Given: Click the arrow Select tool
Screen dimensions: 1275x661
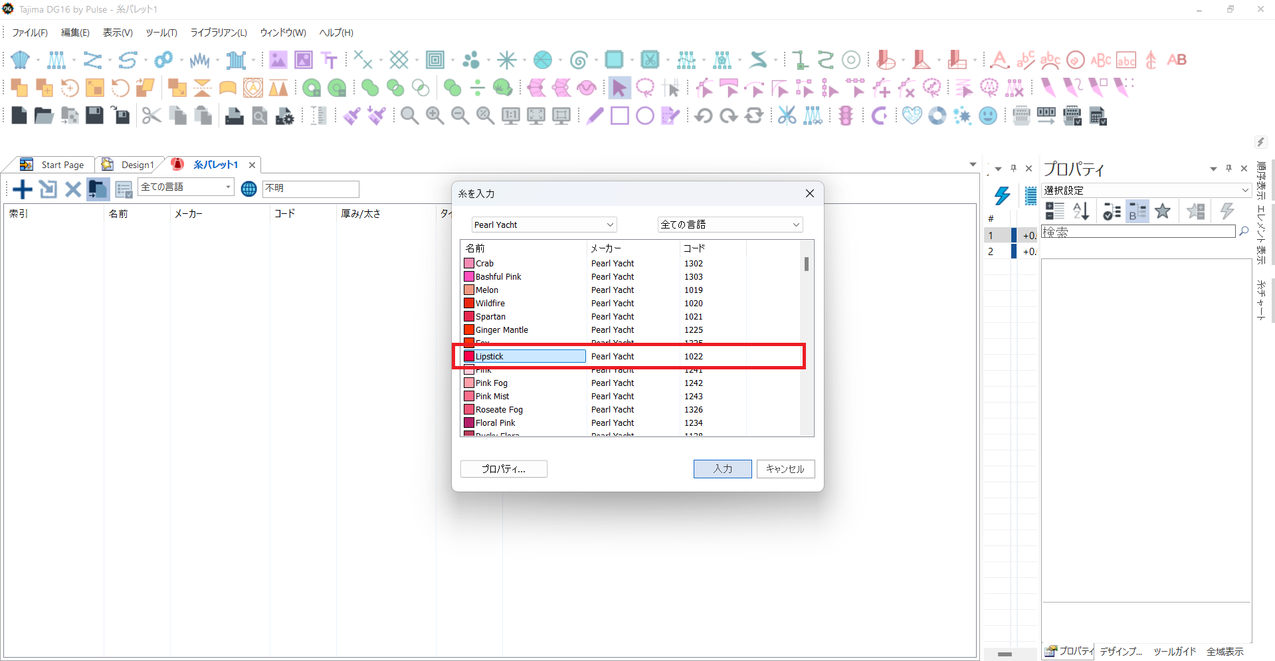Looking at the screenshot, I should coord(619,88).
